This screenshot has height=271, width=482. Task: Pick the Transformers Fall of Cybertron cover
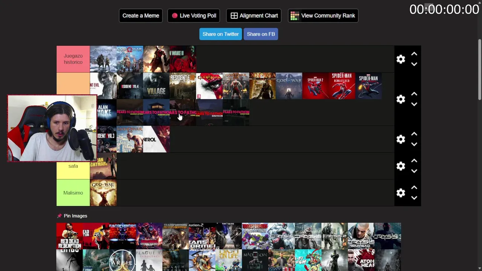[x=175, y=236]
